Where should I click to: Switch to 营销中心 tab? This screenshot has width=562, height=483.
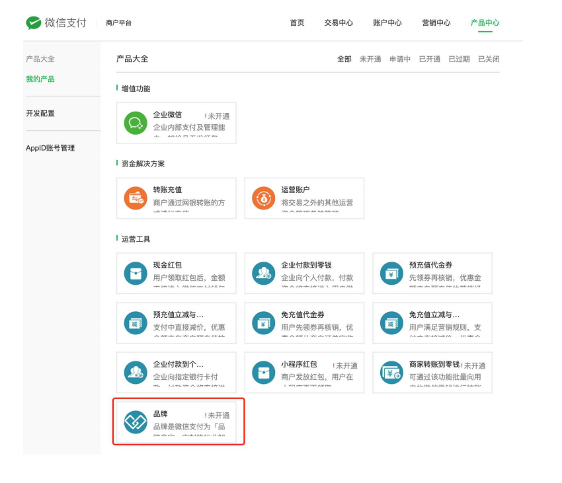tap(436, 23)
